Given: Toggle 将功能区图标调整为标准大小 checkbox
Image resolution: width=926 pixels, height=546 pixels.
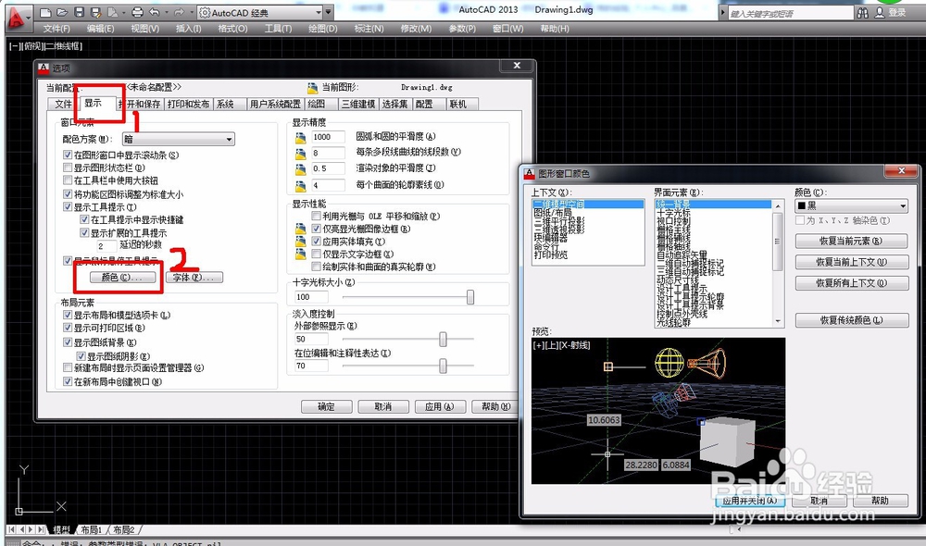Looking at the screenshot, I should coord(68,194).
